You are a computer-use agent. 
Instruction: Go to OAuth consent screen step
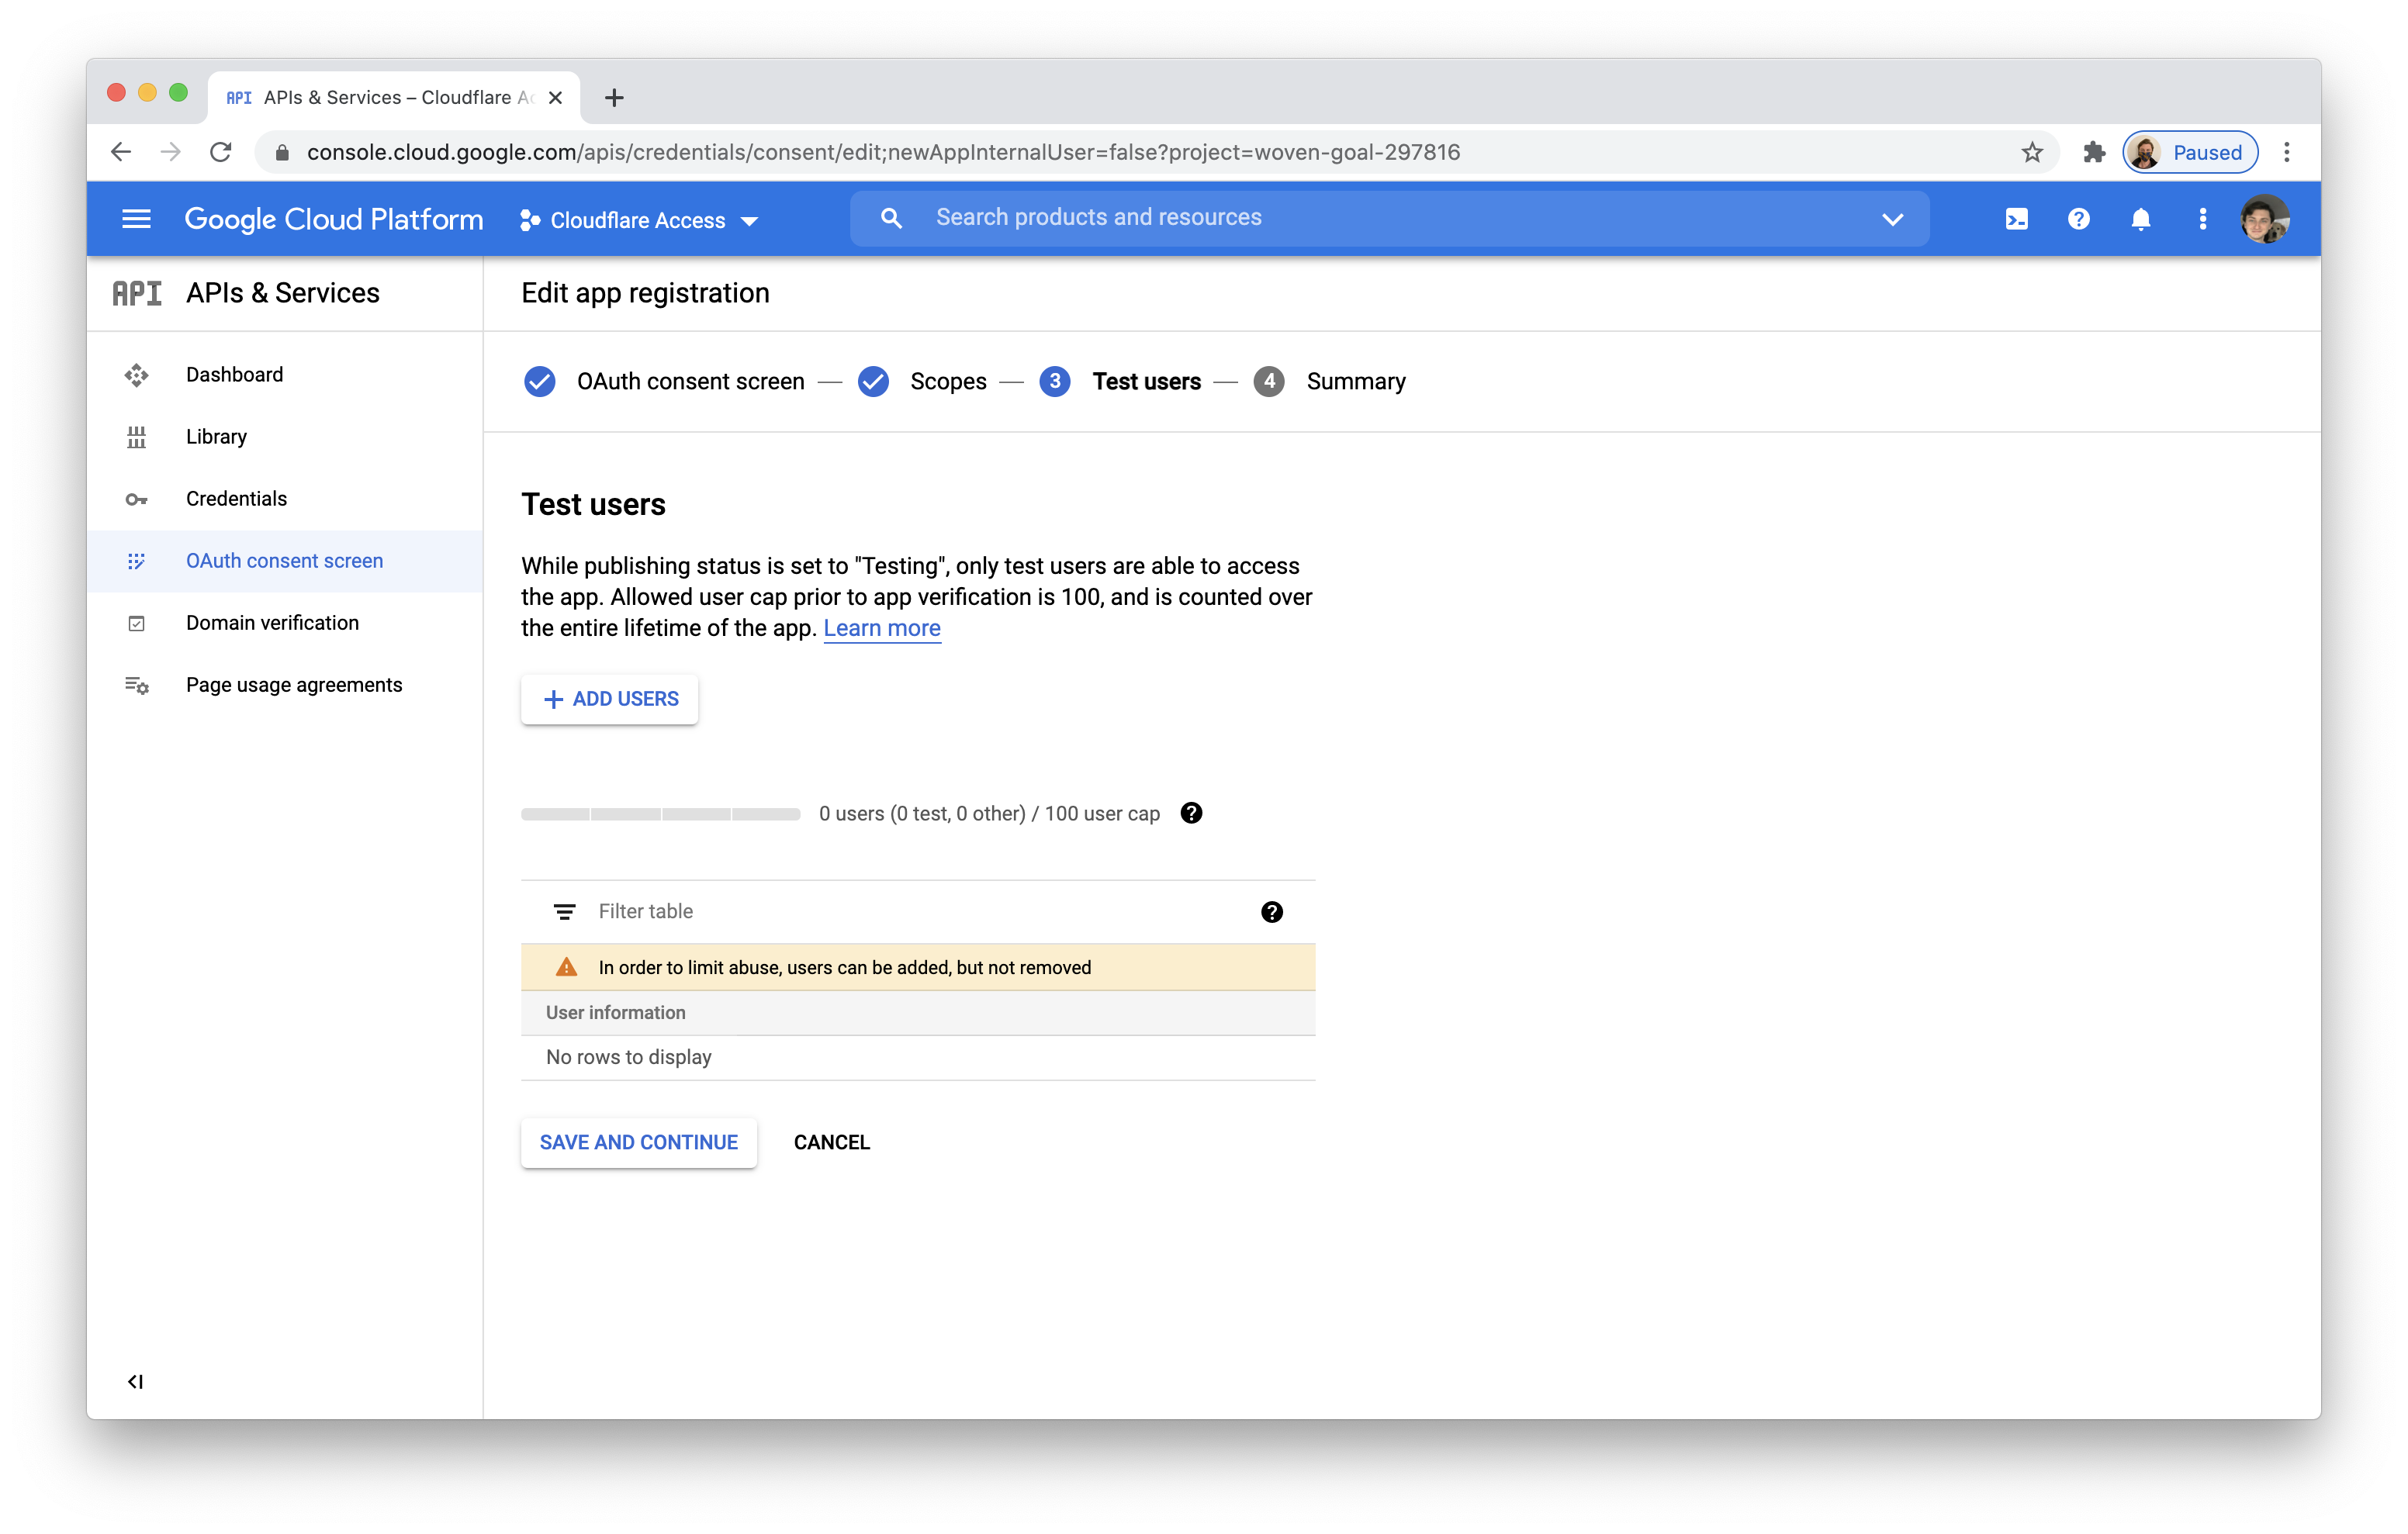click(690, 381)
